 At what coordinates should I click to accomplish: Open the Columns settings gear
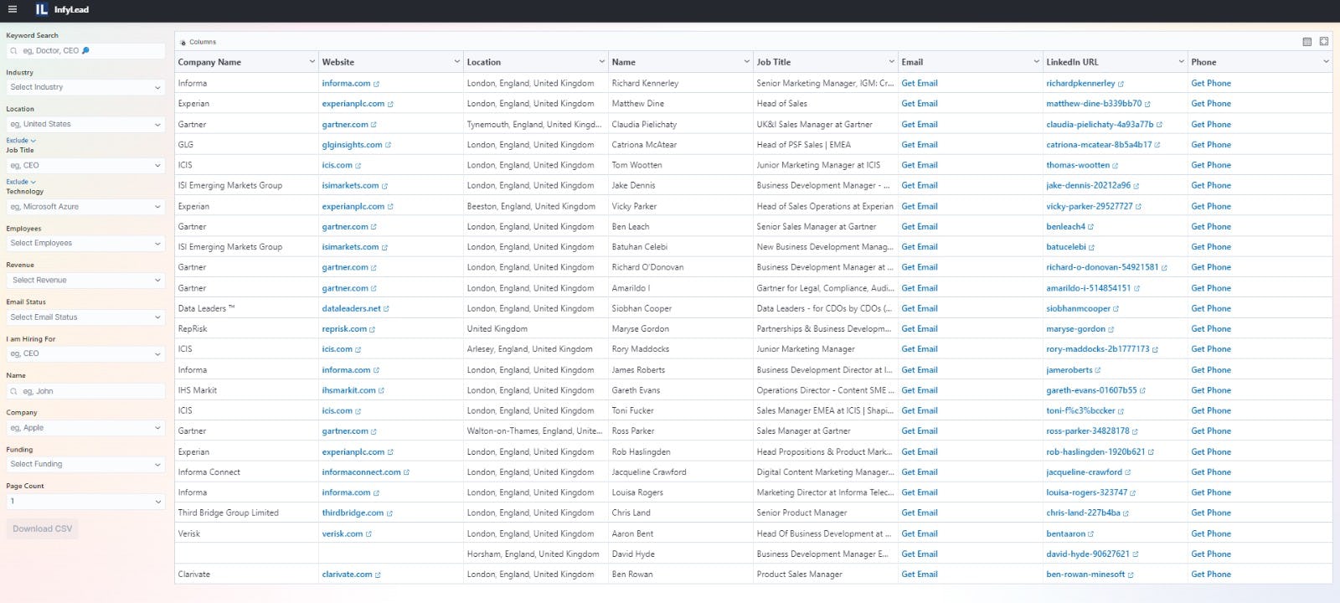coord(183,42)
